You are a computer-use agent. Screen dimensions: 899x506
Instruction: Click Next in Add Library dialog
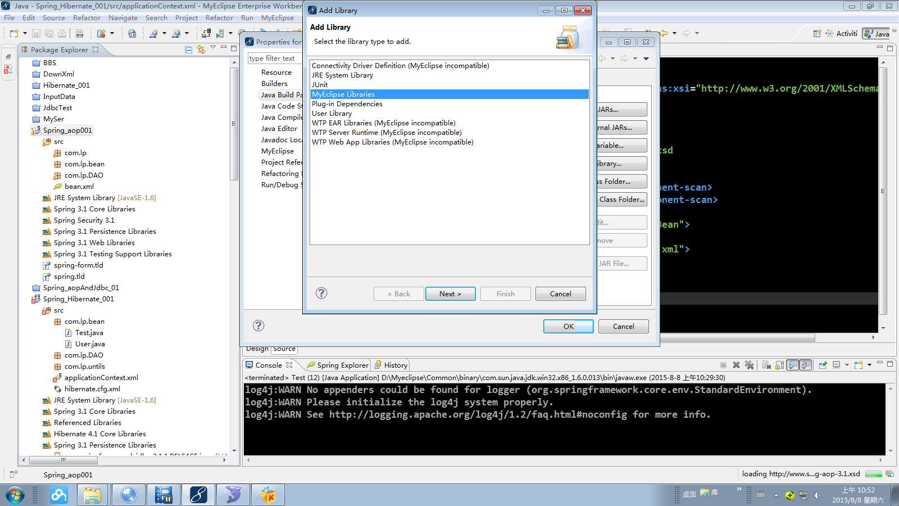point(450,293)
